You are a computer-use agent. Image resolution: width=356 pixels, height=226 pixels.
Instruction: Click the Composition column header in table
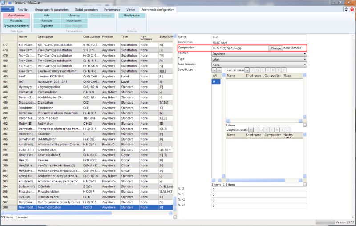tap(91, 38)
